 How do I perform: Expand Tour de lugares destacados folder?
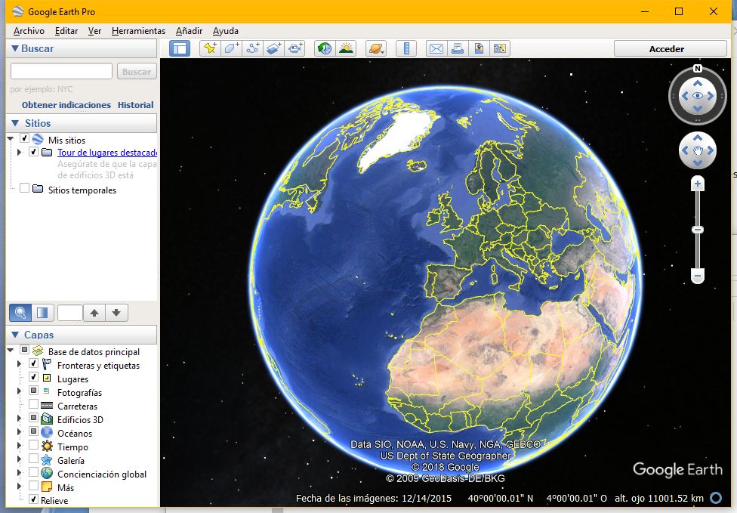19,153
